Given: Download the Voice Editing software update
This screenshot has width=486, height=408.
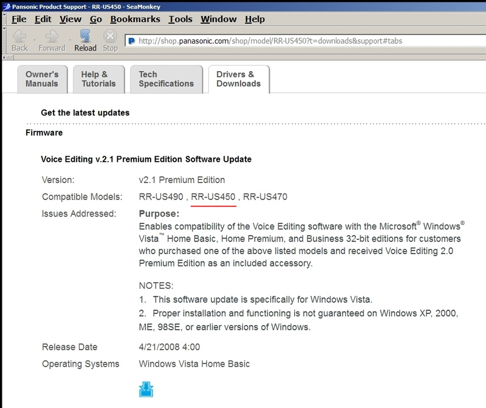Looking at the screenshot, I should 146,389.
